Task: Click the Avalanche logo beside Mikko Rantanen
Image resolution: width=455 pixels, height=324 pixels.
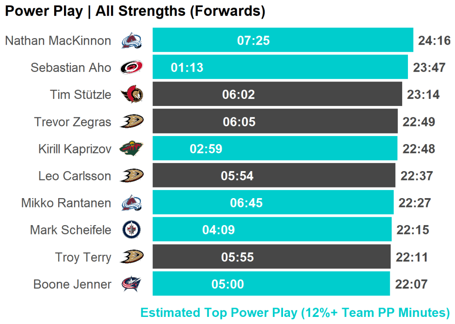Action: [132, 203]
